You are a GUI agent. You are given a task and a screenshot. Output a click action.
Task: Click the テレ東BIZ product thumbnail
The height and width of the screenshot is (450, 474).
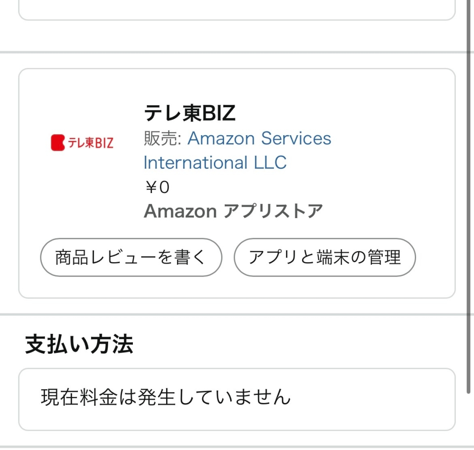coord(82,141)
